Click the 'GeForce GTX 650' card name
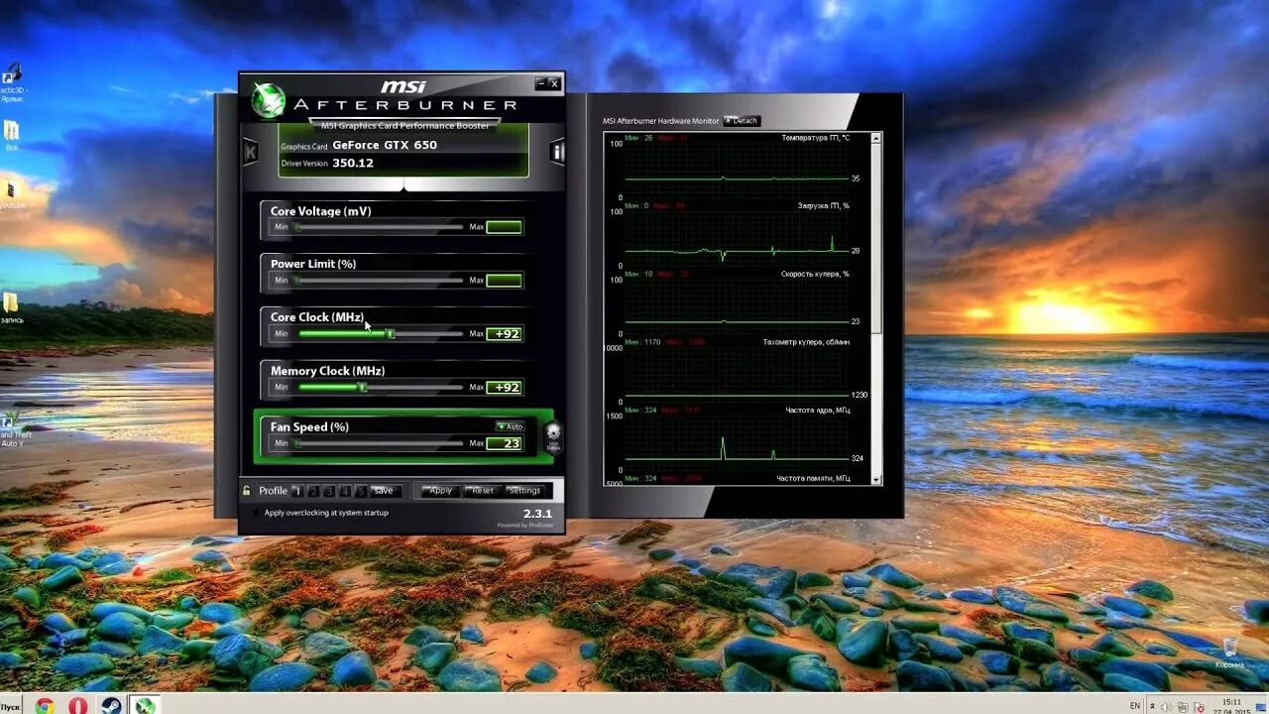 click(385, 145)
